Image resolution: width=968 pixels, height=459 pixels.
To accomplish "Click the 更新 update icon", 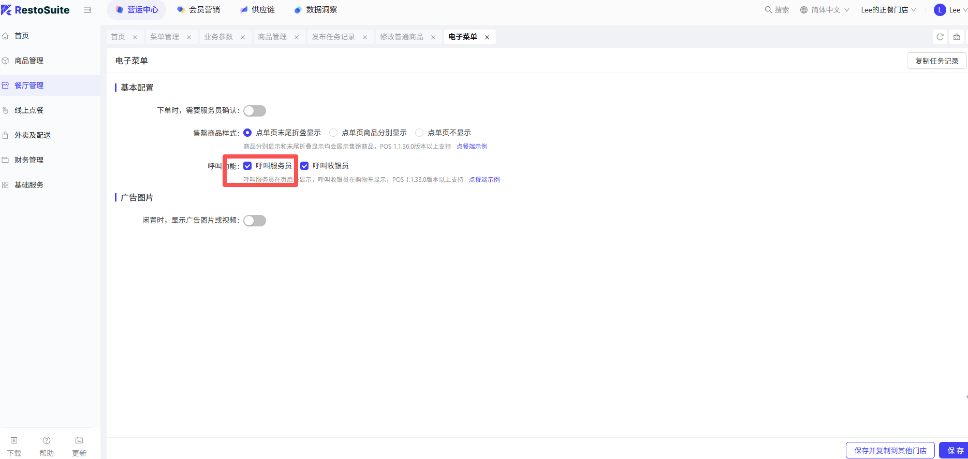I will pyautogui.click(x=79, y=441).
